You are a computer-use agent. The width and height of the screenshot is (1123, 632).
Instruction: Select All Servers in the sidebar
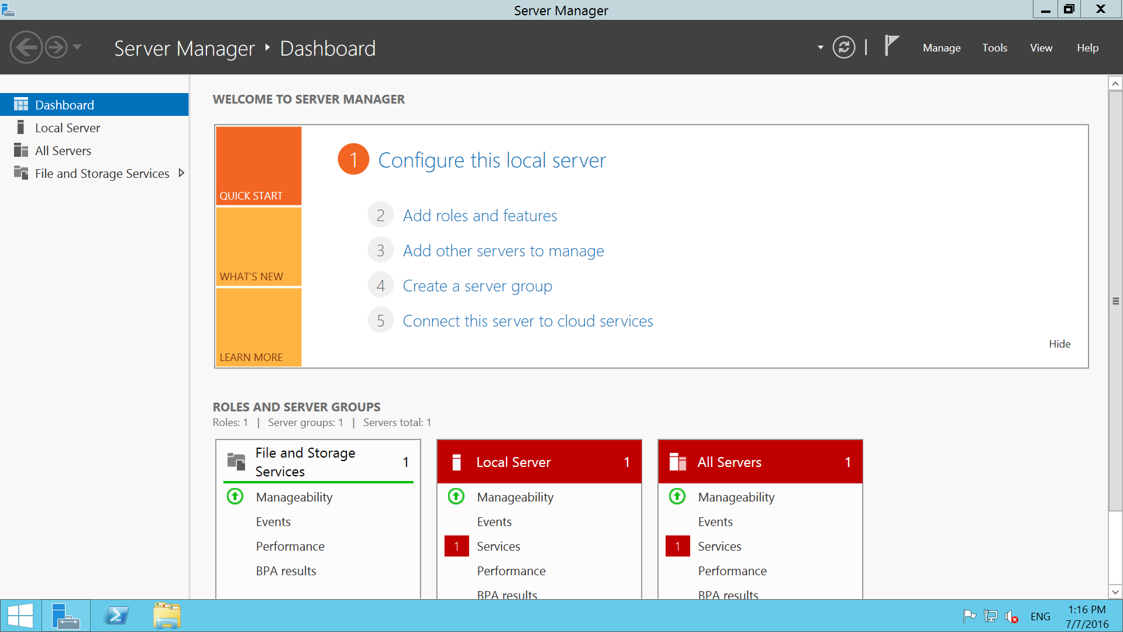(x=94, y=150)
